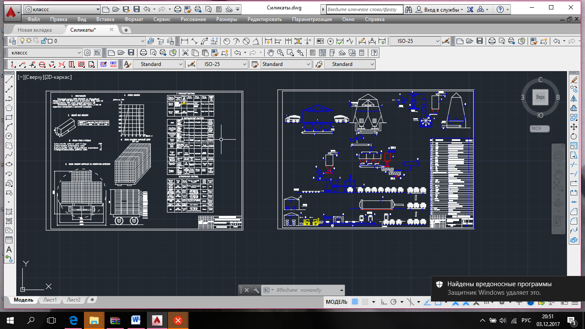Image resolution: width=585 pixels, height=329 pixels.
Task: Open the Файл menu
Action: coord(33,19)
